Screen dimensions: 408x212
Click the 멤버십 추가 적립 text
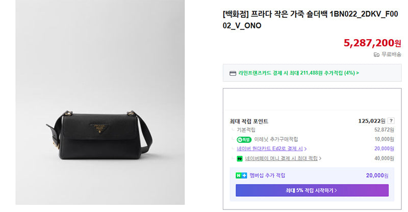point(267,175)
